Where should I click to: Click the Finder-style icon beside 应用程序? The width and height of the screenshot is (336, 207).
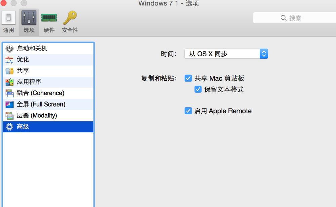[9, 82]
